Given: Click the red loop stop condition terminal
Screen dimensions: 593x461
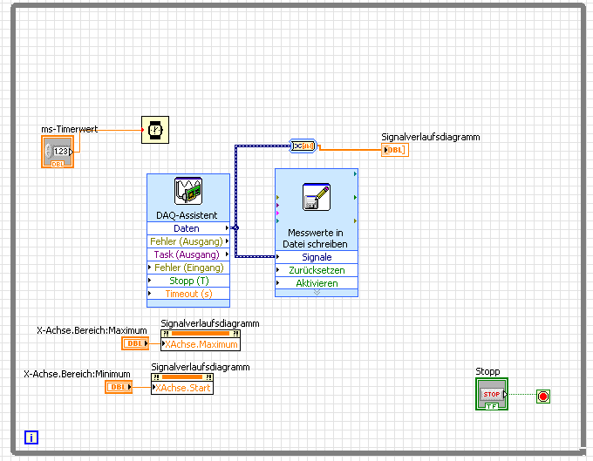Looking at the screenshot, I should [543, 397].
